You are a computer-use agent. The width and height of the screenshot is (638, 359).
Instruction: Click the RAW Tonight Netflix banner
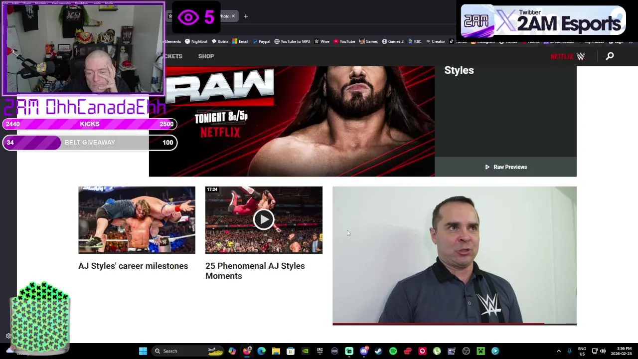292,121
